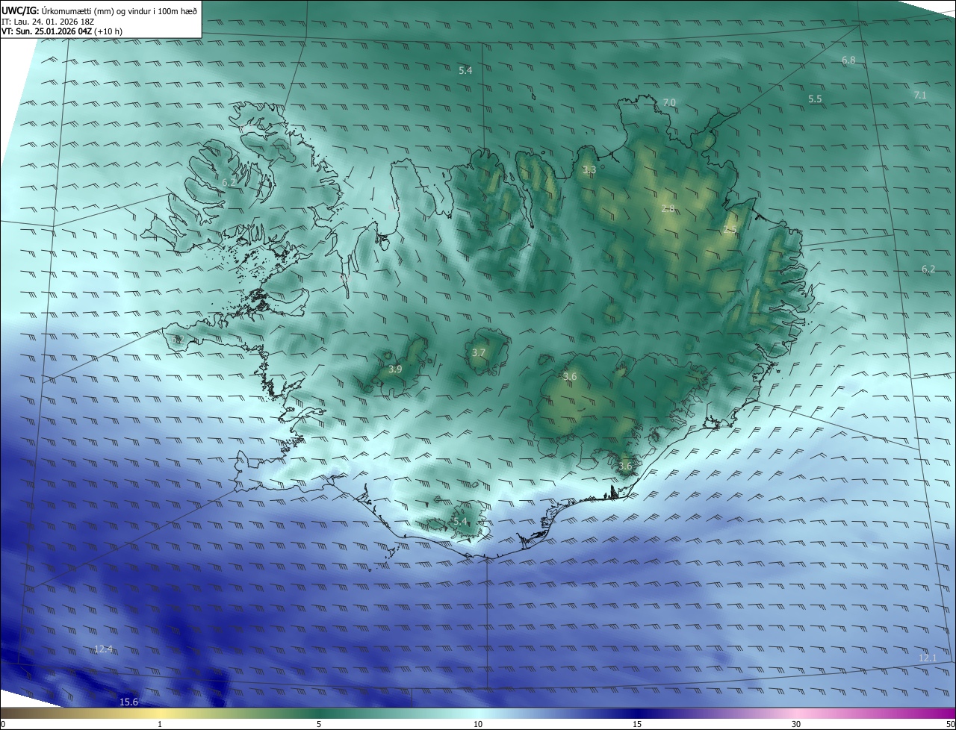956x730 pixels.
Task: Click the 3.3 value label on the map
Action: 589,169
